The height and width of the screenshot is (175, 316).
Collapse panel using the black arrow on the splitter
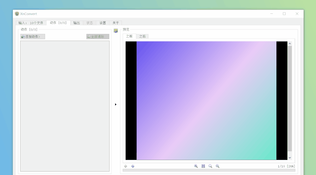[116, 104]
